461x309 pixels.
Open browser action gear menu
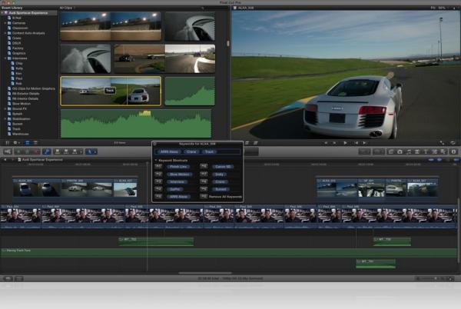tap(16, 143)
